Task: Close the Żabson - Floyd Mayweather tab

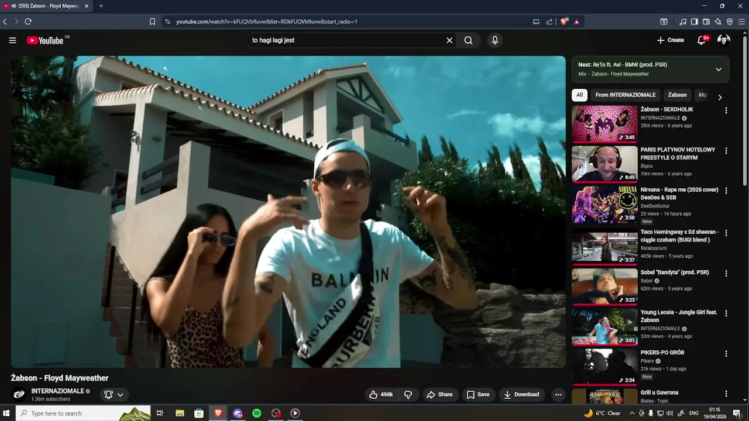Action: (87, 6)
